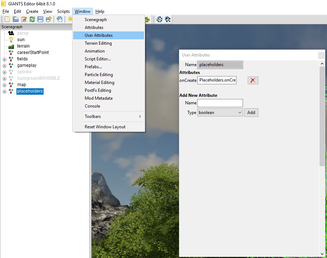Open Toolbars submenu in Window menu
Image resolution: width=327 pixels, height=258 pixels.
tap(109, 116)
